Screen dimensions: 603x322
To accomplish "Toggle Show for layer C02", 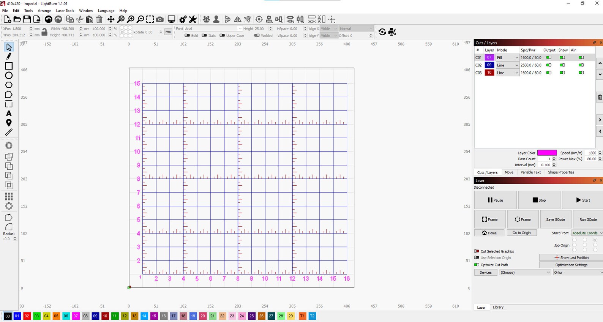I will click(x=562, y=65).
